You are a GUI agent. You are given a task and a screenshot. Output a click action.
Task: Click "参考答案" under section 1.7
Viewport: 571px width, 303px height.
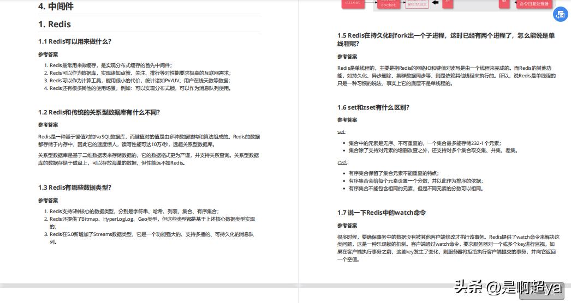tap(347, 226)
